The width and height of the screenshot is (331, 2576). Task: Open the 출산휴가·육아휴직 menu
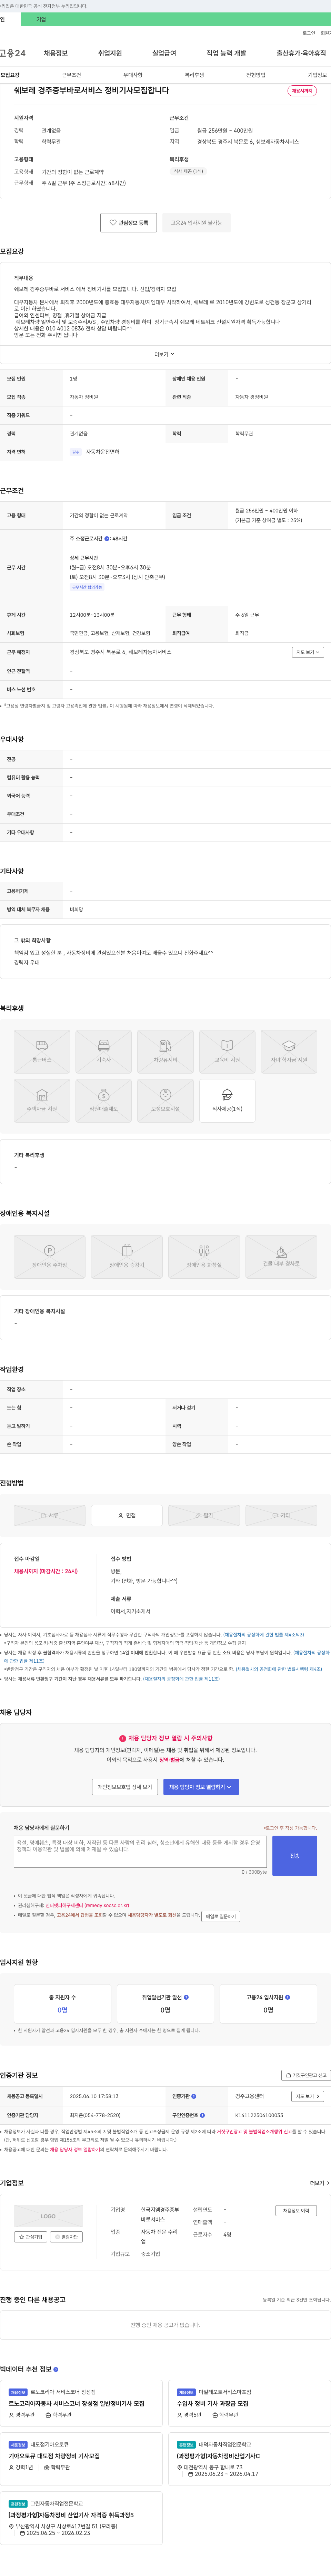(301, 53)
